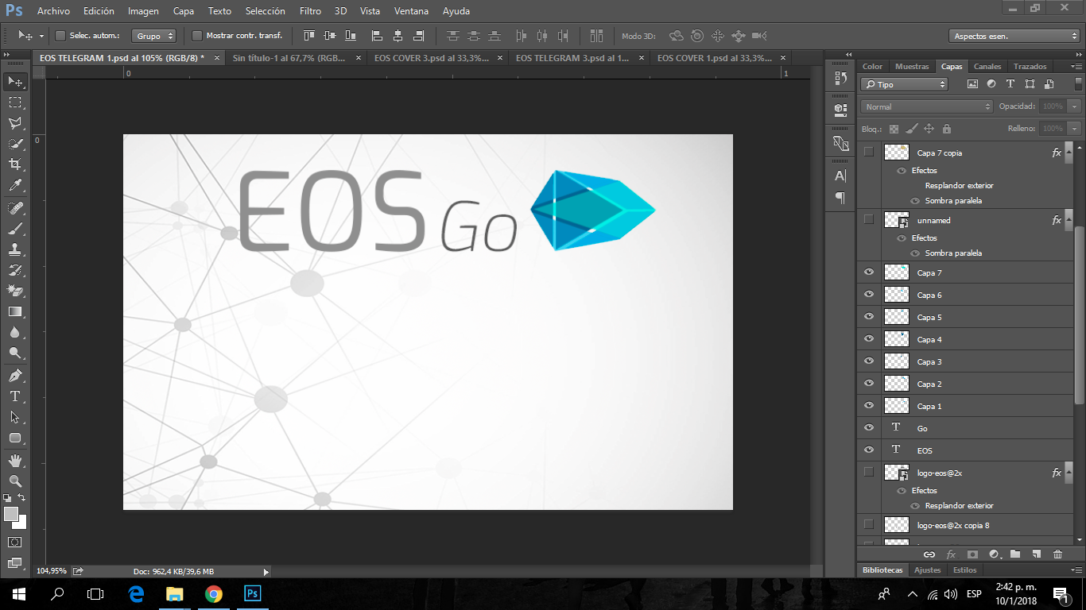Screen dimensions: 1086x610
Task: Click the link layers icon
Action: tap(929, 554)
